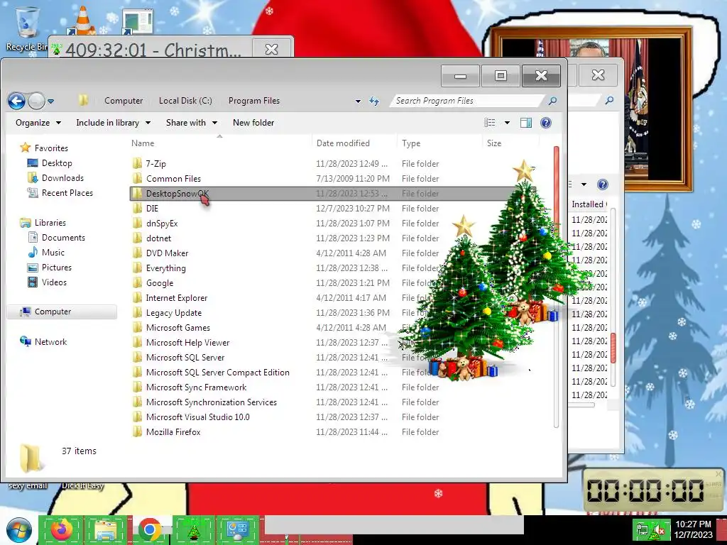The image size is (727, 545).
Task: Select the Microsoft SQL Server folder icon
Action: point(137,358)
